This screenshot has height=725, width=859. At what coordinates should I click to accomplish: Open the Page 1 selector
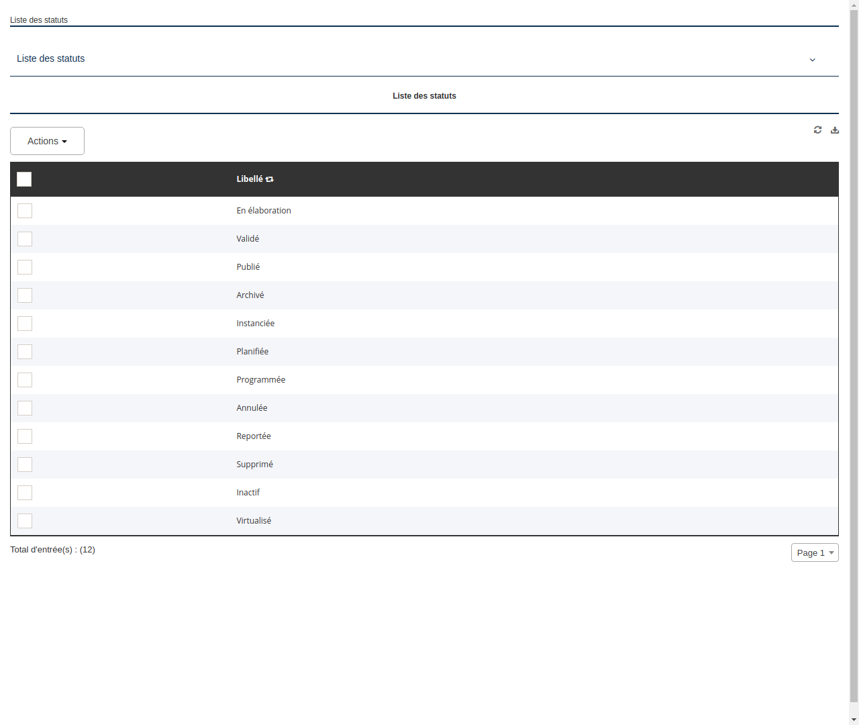[x=815, y=552]
